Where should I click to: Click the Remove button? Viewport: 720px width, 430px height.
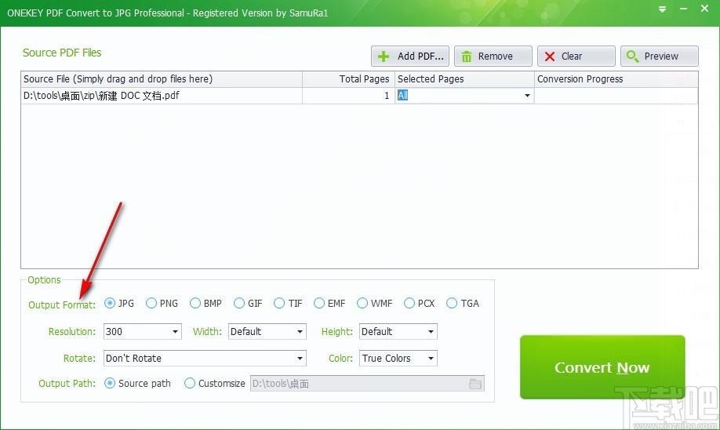(493, 56)
